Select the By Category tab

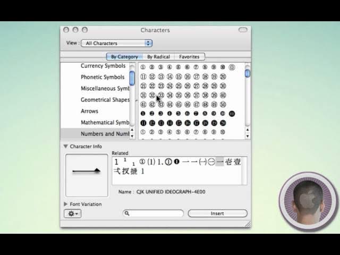(124, 57)
